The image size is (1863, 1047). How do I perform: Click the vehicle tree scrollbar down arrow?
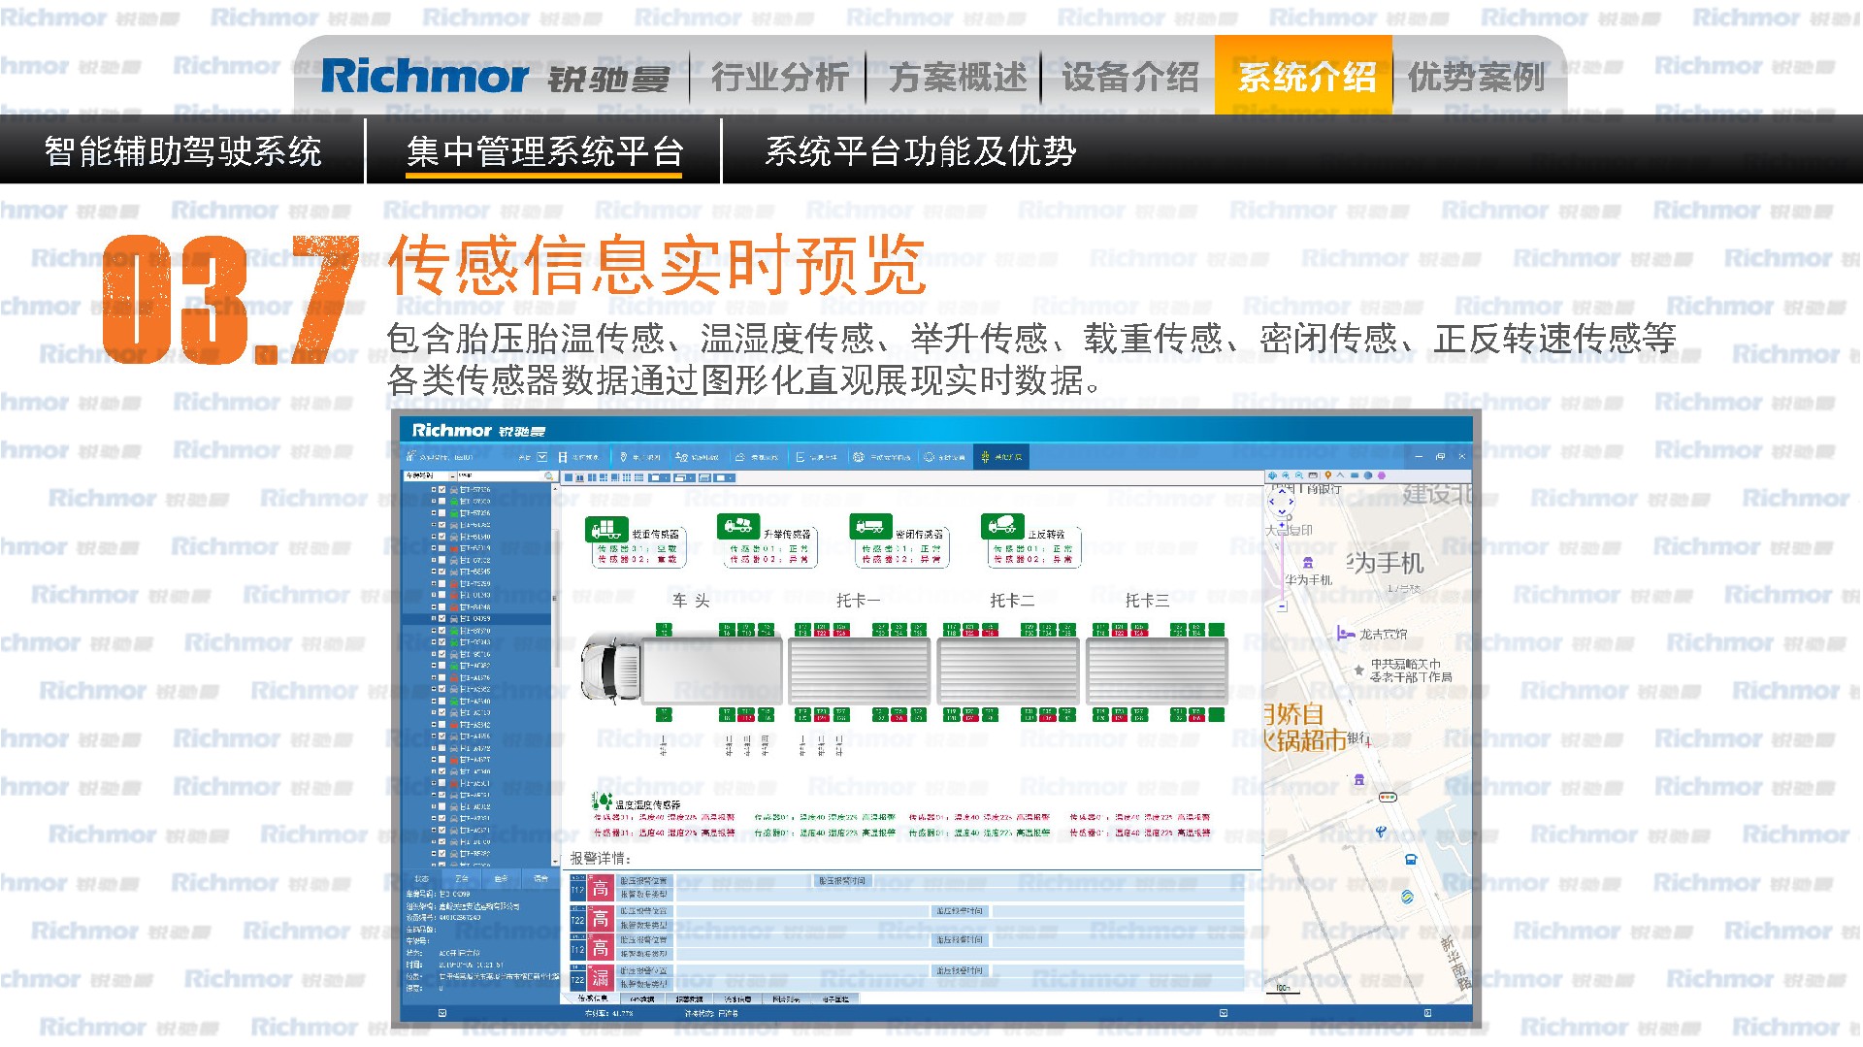(x=556, y=861)
